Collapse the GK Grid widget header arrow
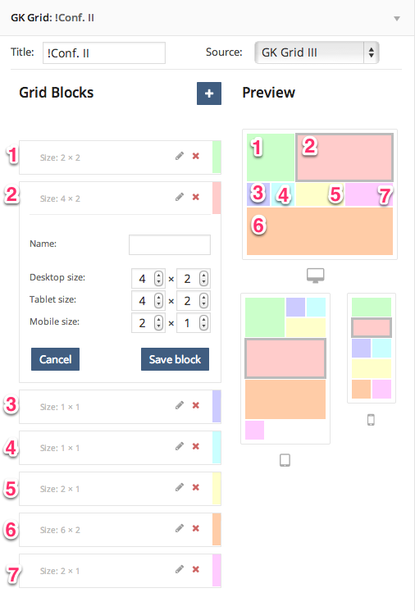This screenshot has width=415, height=611. click(397, 18)
